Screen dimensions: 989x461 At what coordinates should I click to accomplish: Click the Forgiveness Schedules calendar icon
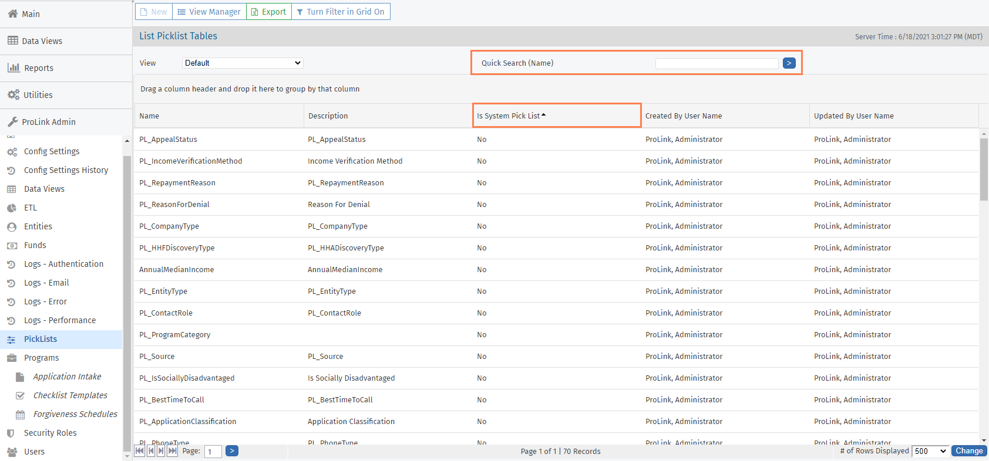(x=20, y=415)
